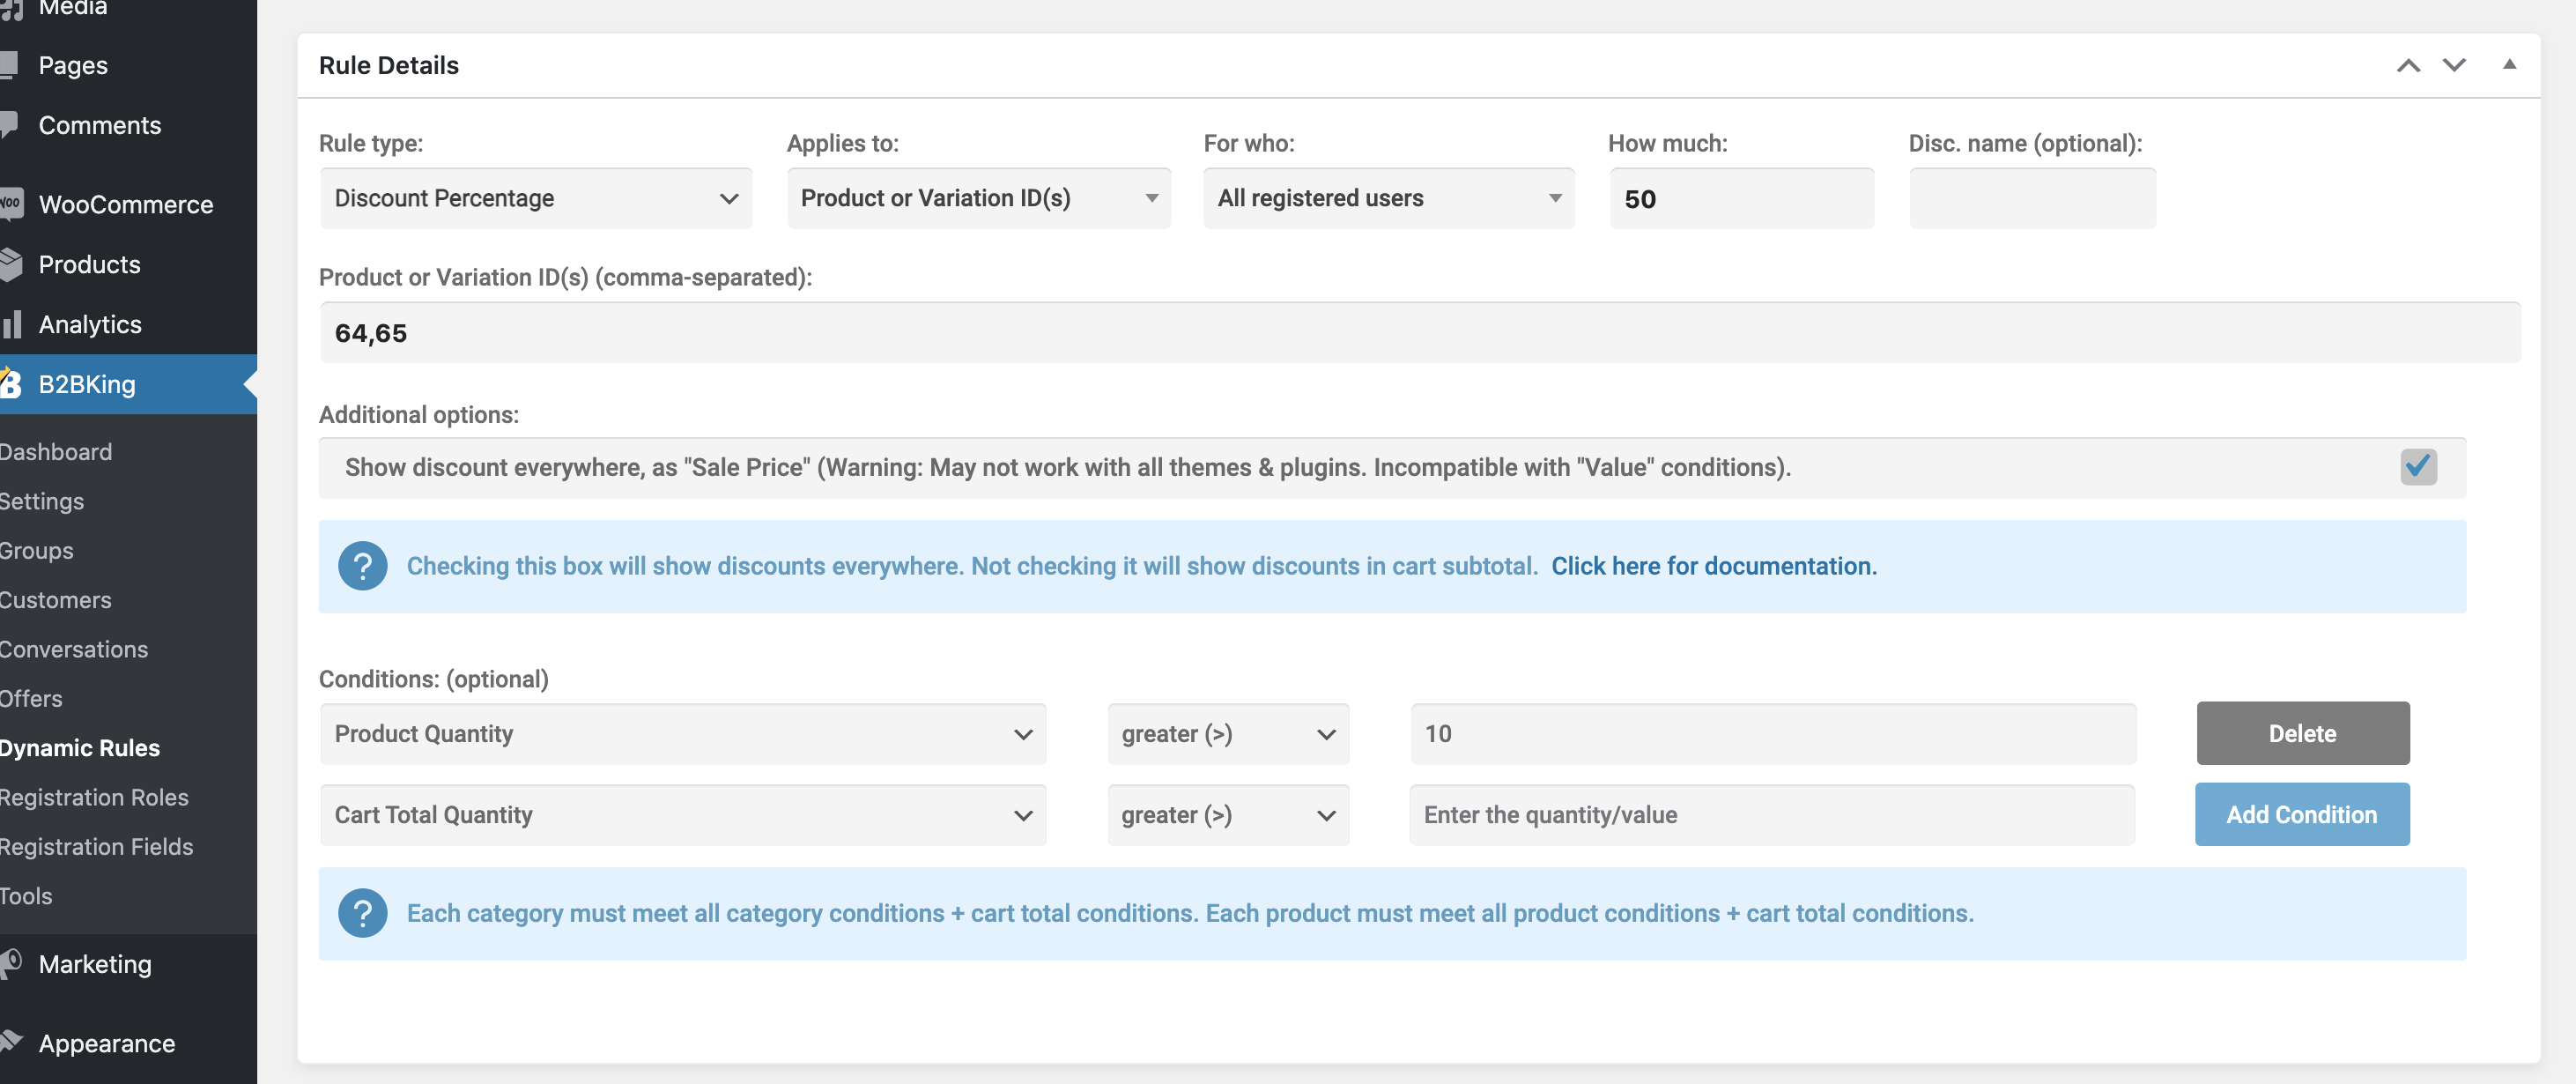Click the Enter the quantity/value field
The width and height of the screenshot is (2576, 1084).
point(1772,815)
